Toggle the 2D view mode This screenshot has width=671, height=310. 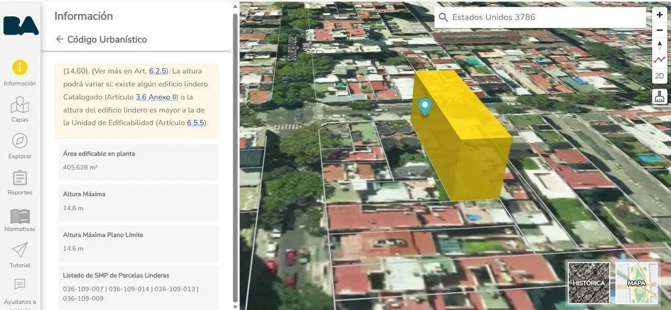point(660,76)
